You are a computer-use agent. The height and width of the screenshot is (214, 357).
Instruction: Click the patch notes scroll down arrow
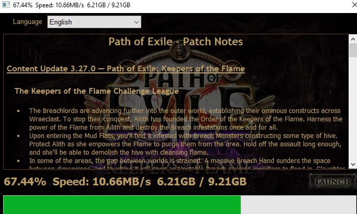[x=353, y=165]
